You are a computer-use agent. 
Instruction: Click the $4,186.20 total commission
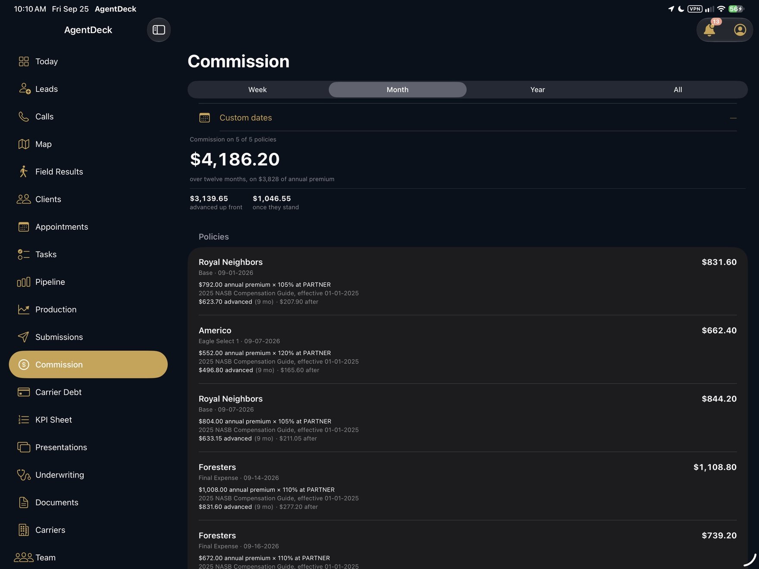click(235, 159)
